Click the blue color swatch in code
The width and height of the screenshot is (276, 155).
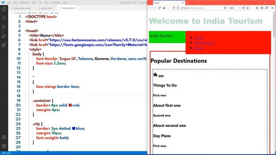(x=74, y=128)
